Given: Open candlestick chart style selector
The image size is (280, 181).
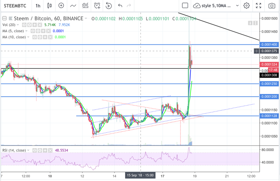Looking at the screenshot, I should pyautogui.click(x=50, y=6).
